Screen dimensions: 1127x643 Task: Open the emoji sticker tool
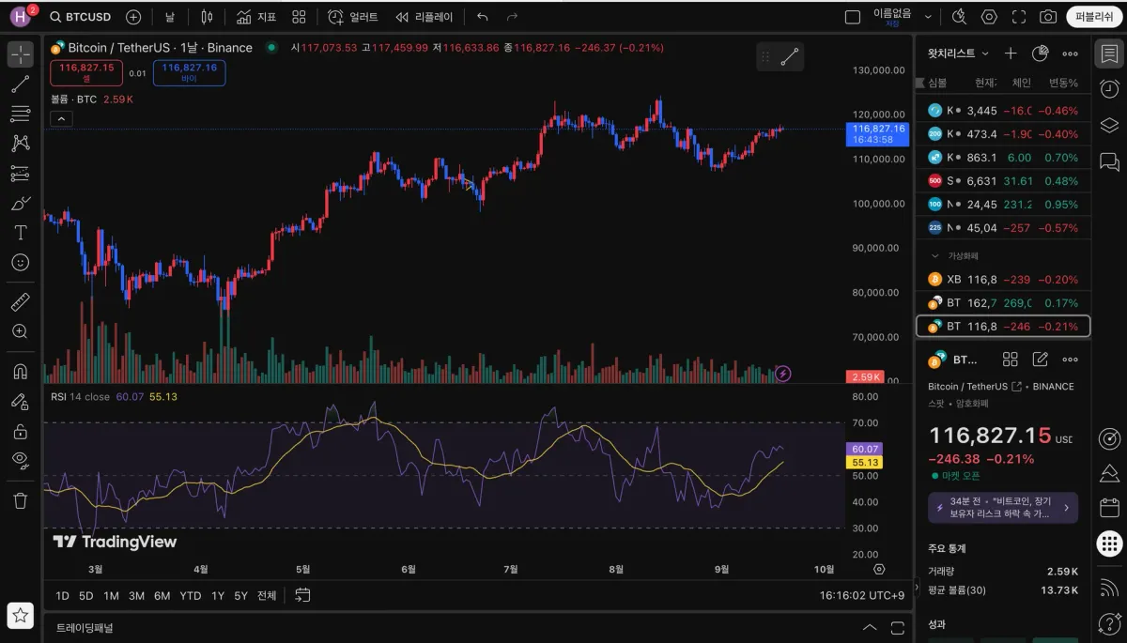click(20, 263)
